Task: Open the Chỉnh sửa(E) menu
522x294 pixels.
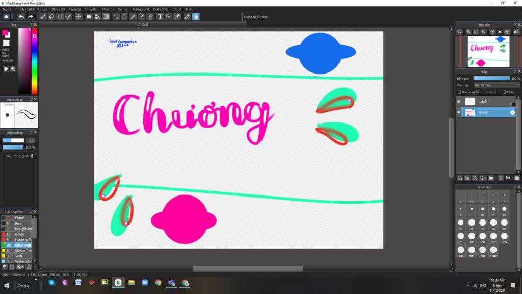Action: (x=24, y=9)
